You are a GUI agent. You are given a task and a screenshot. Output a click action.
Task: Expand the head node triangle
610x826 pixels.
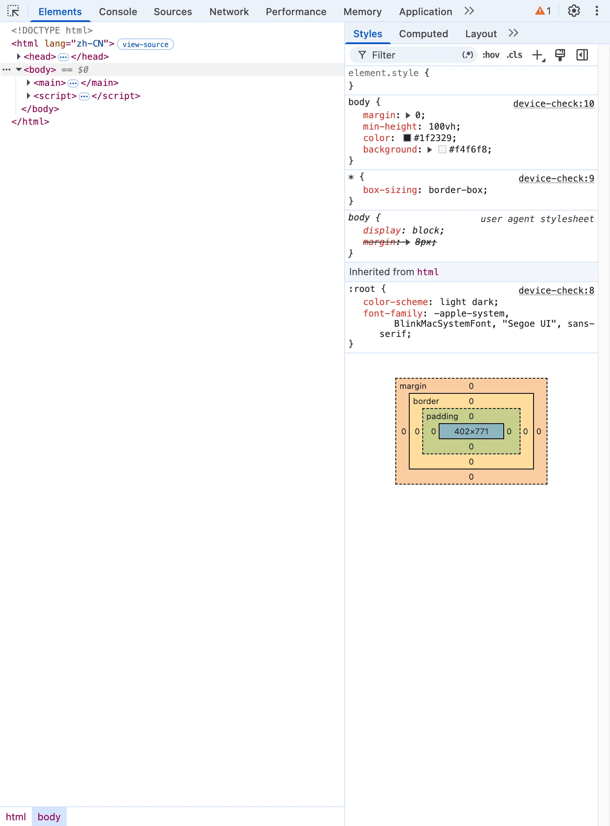pyautogui.click(x=18, y=56)
